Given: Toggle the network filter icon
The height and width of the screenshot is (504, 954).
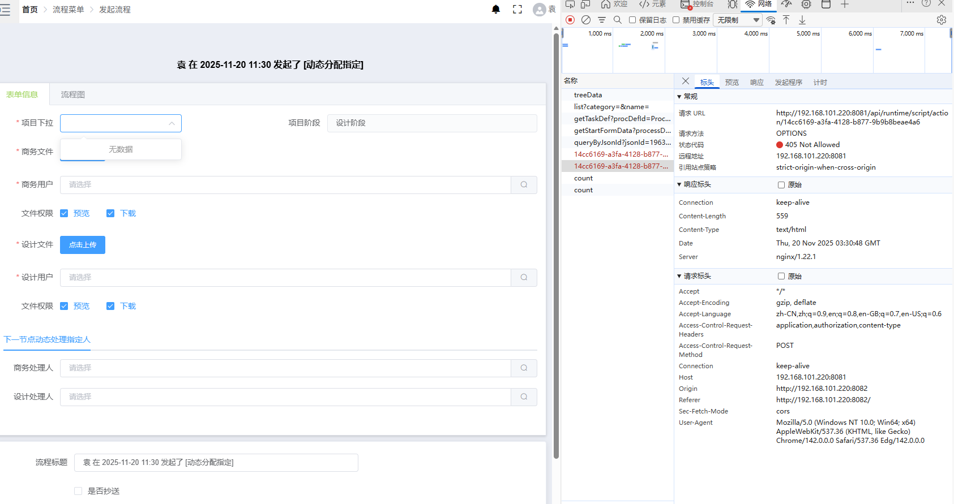Looking at the screenshot, I should 602,20.
